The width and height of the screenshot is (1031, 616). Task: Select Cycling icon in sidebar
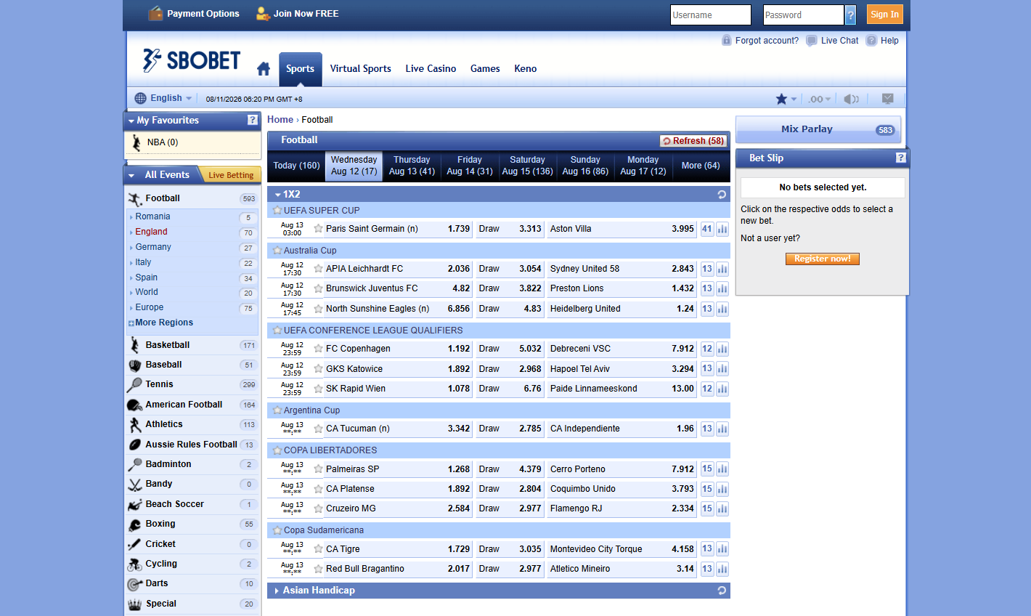tap(135, 564)
